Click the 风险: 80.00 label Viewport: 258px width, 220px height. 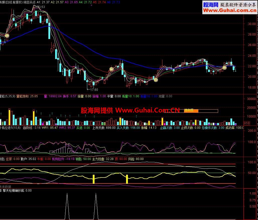tap(136, 159)
